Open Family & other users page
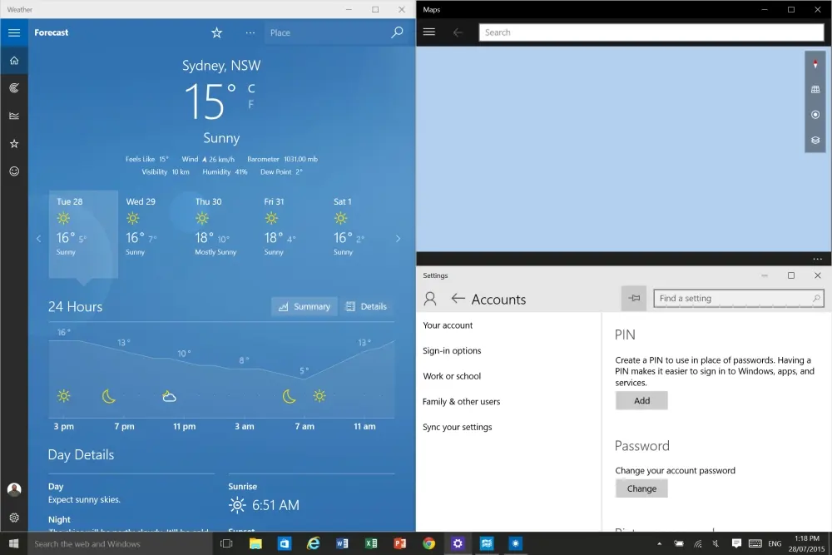The image size is (832, 555). 462,402
